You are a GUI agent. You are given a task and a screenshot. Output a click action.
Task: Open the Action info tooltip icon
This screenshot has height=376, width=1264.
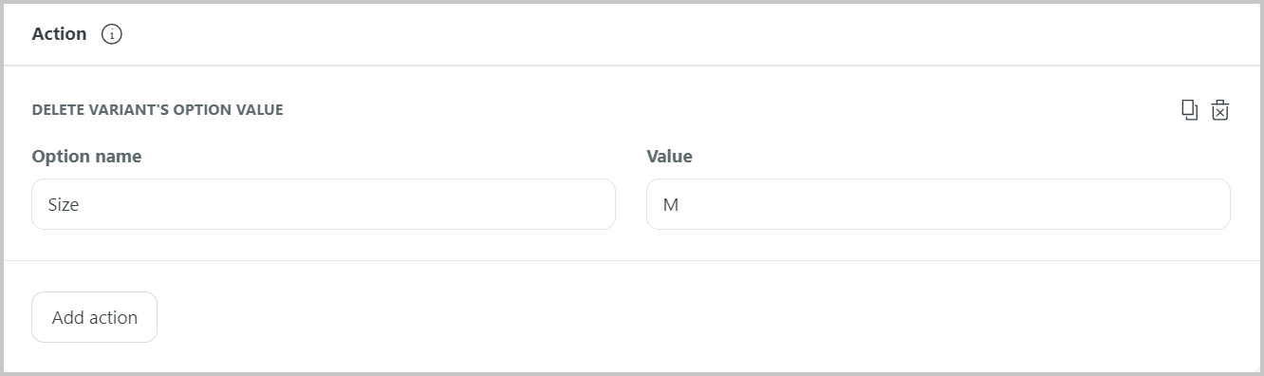(x=112, y=34)
